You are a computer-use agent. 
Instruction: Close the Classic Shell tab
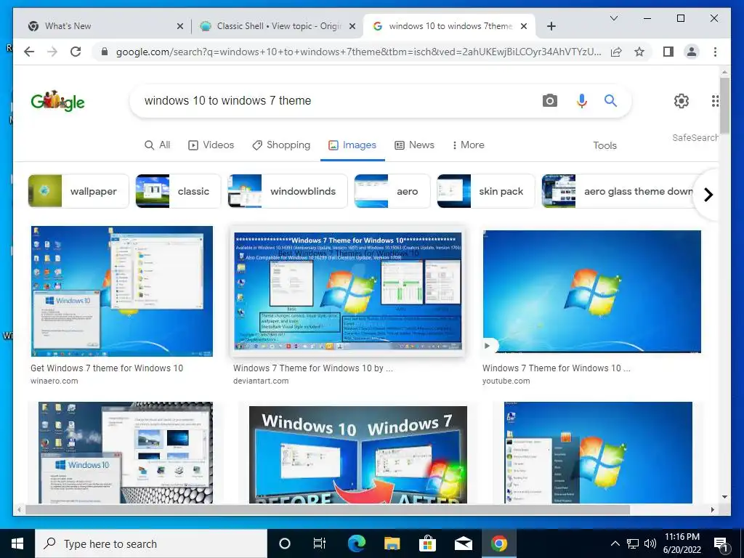352,26
